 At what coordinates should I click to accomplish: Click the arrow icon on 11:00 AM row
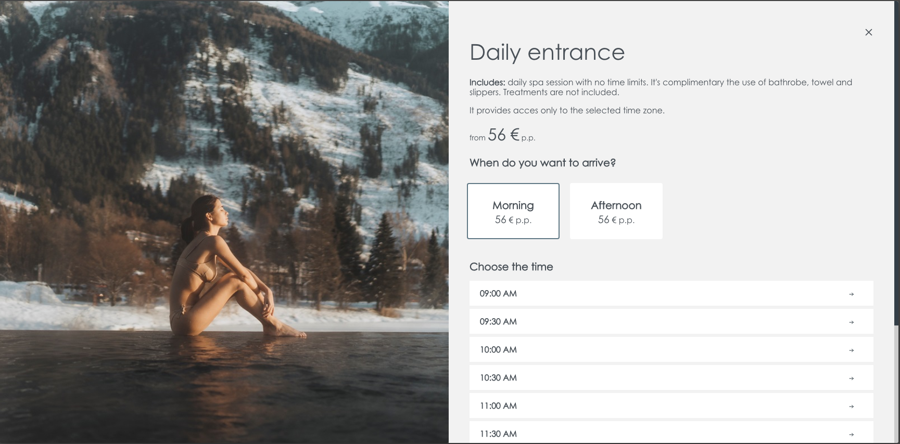click(x=852, y=407)
